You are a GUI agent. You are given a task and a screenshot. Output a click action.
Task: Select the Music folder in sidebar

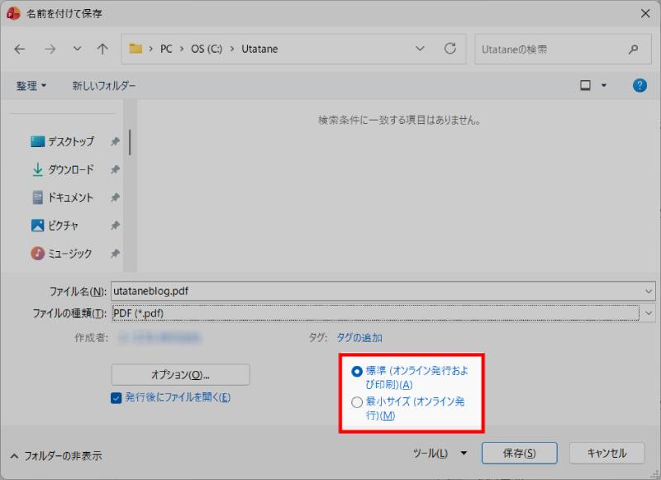point(69,254)
